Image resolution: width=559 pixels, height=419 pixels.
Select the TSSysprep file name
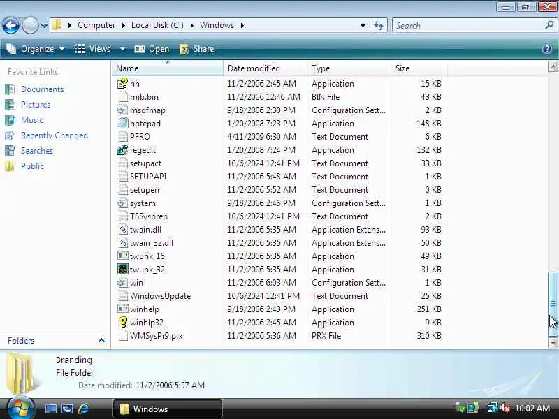(148, 216)
